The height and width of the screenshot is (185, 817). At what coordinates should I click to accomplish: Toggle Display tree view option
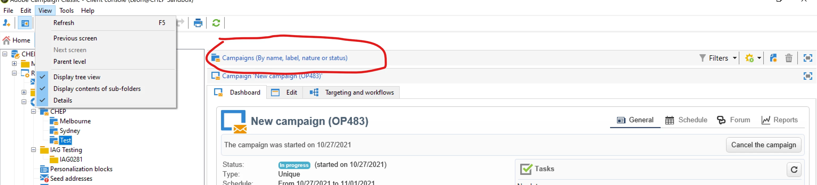click(x=105, y=77)
